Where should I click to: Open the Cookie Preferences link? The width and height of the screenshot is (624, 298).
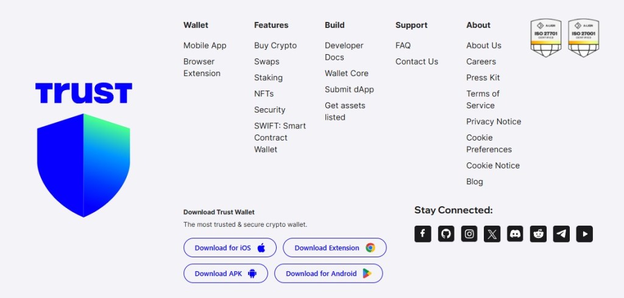[x=489, y=144]
